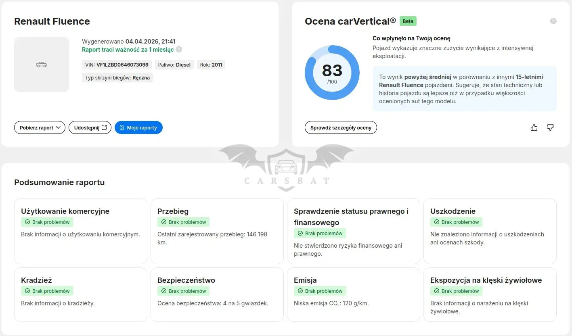Click the VIN number tag

[117, 65]
